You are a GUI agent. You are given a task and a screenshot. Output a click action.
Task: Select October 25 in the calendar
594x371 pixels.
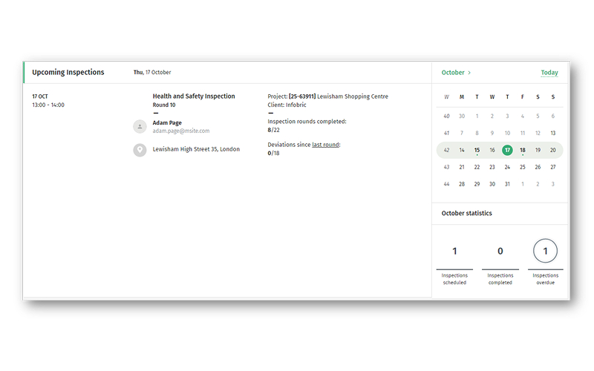pyautogui.click(x=523, y=167)
